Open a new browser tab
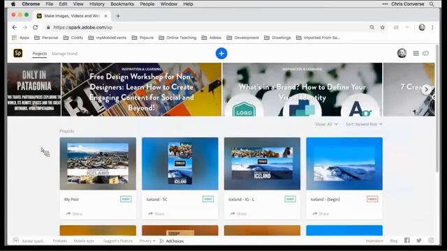The image size is (447, 251). 118,16
